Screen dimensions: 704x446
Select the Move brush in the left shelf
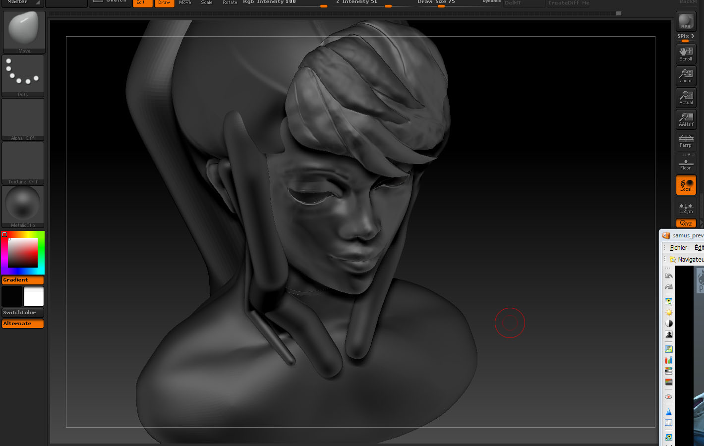click(23, 30)
